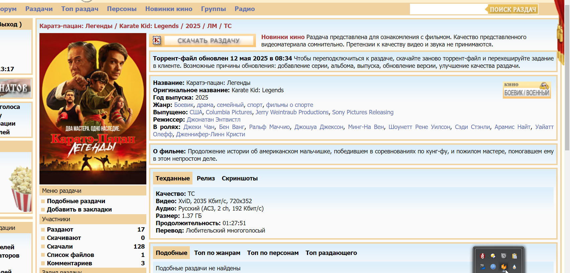Click the Sony Pictures Releasing link

click(363, 112)
